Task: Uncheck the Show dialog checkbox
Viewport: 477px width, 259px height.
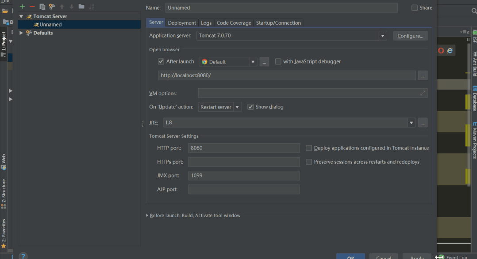Action: (250, 107)
